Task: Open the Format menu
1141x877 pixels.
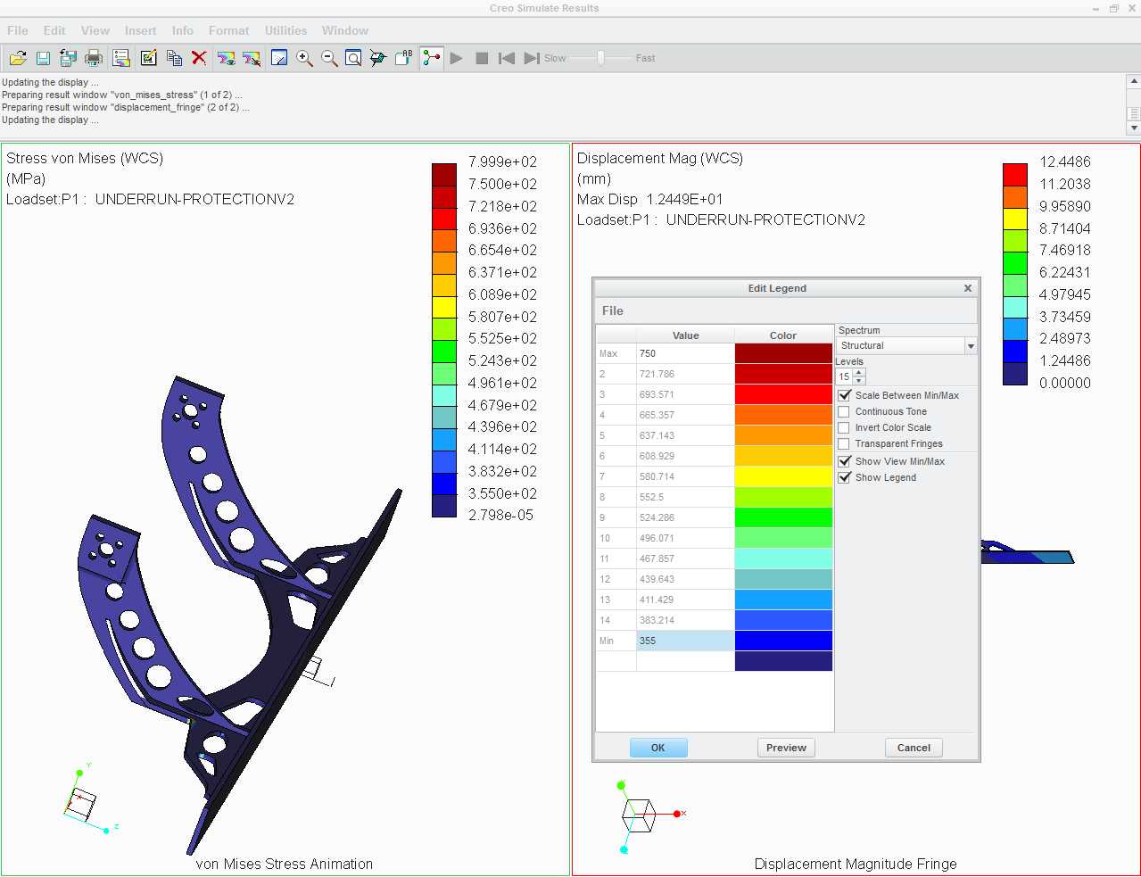Action: click(x=229, y=30)
